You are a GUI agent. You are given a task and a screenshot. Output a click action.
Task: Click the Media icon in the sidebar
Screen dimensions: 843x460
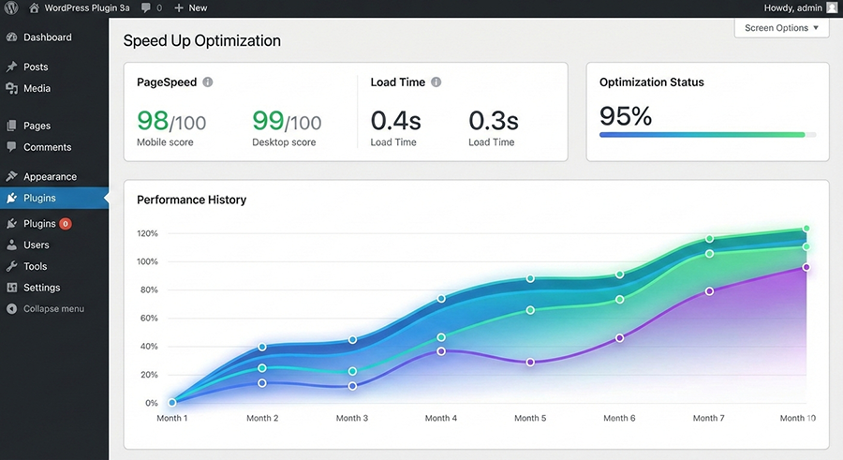coord(11,88)
